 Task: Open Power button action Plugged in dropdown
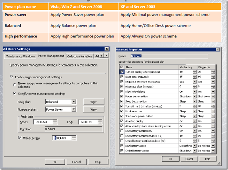[x=213, y=97]
